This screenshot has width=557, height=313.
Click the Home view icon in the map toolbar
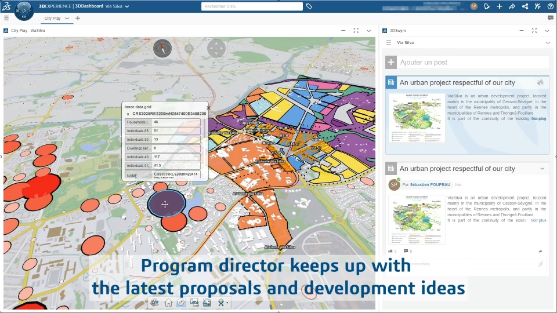tap(168, 303)
